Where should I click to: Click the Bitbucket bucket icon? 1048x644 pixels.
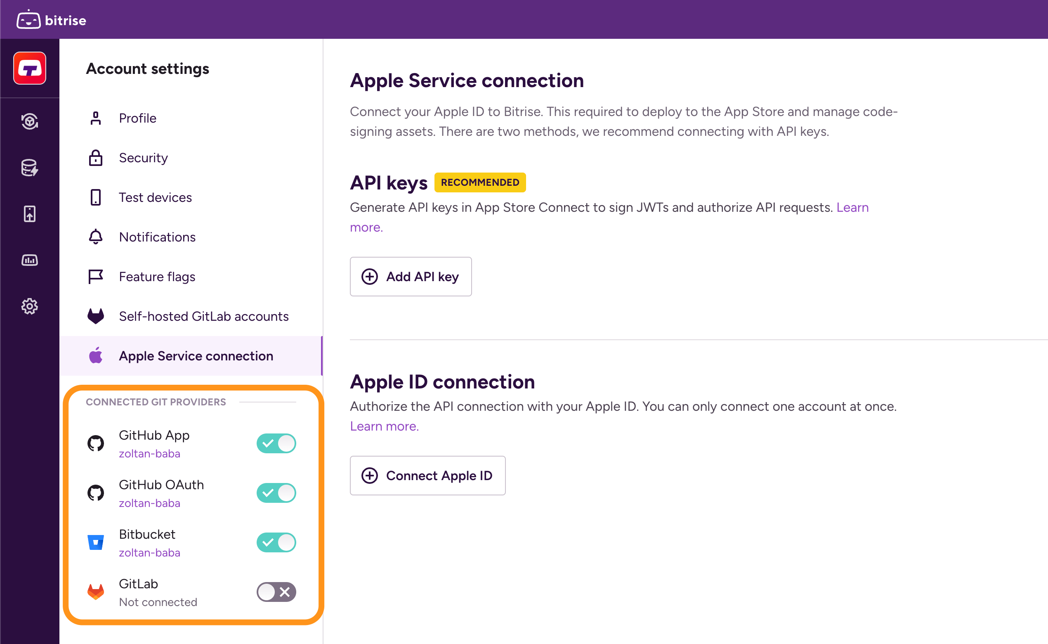pos(96,542)
